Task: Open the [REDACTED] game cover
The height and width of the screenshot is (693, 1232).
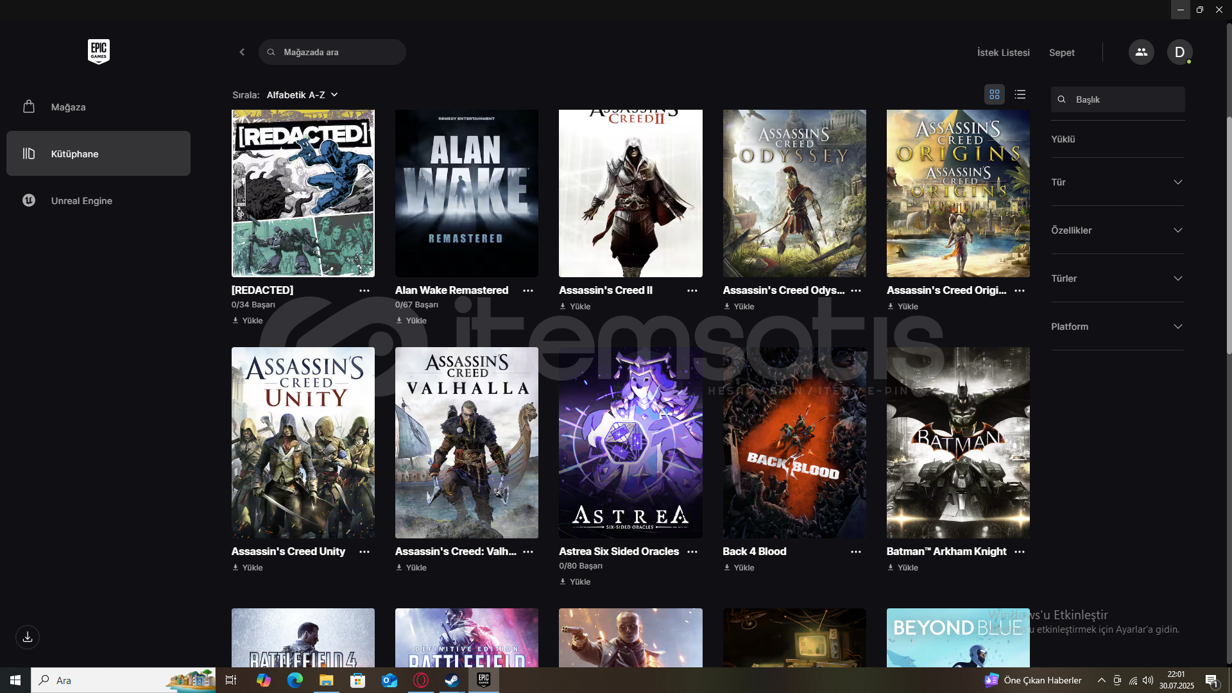Action: pyautogui.click(x=303, y=193)
